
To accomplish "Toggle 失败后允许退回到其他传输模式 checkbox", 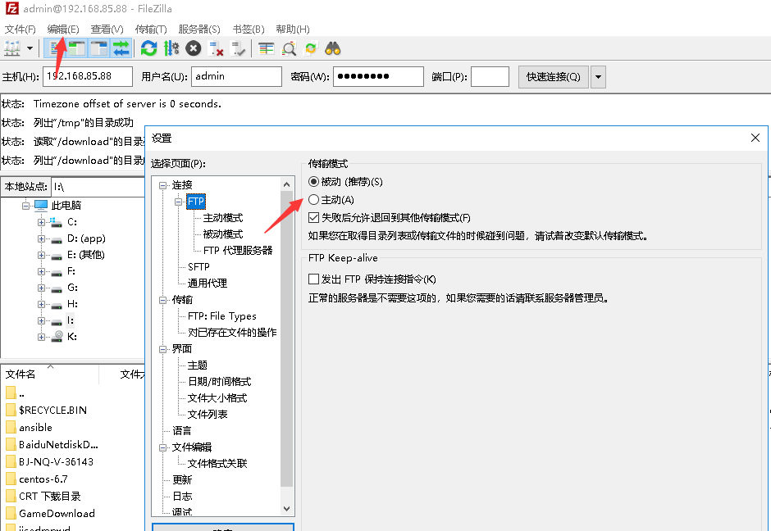I will click(x=313, y=218).
